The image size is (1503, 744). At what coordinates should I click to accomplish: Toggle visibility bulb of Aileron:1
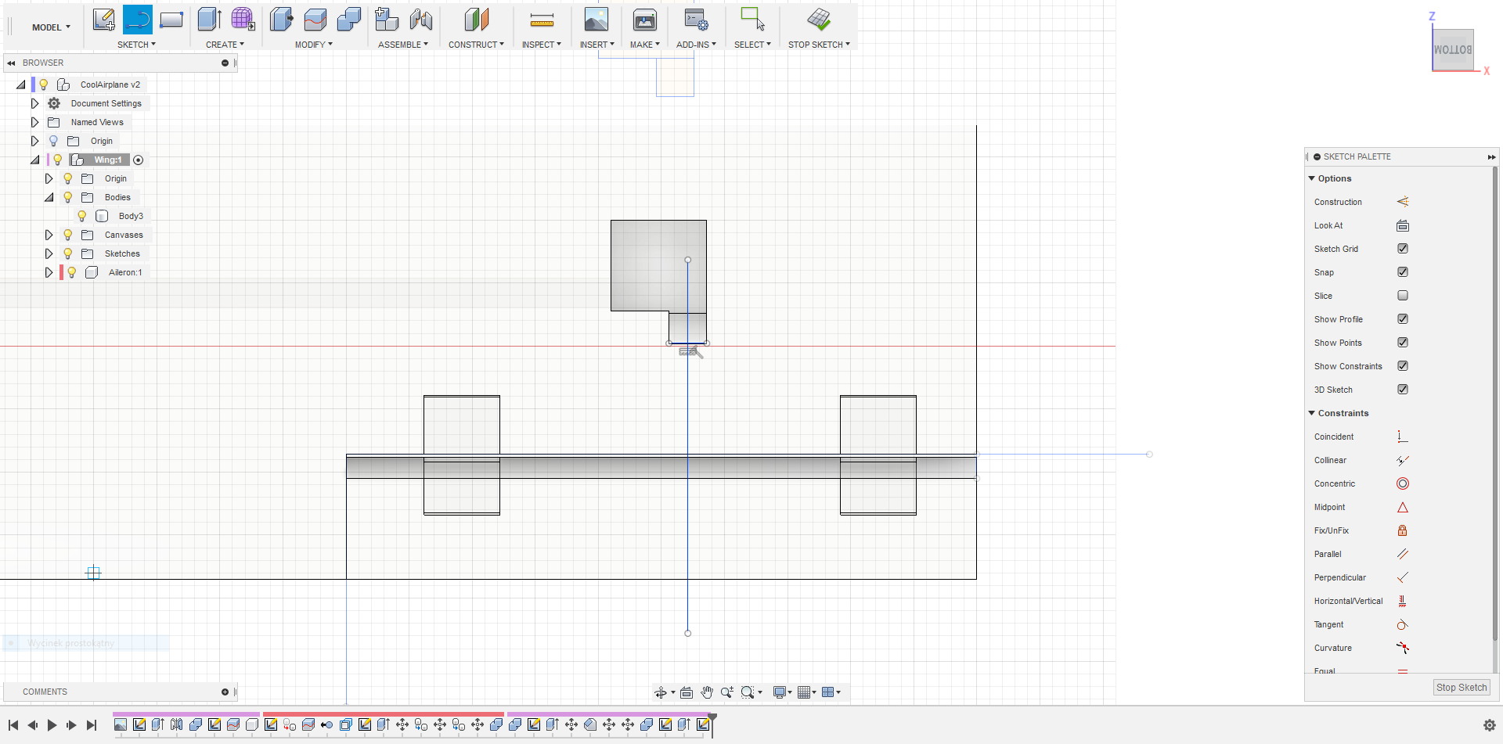[71, 272]
